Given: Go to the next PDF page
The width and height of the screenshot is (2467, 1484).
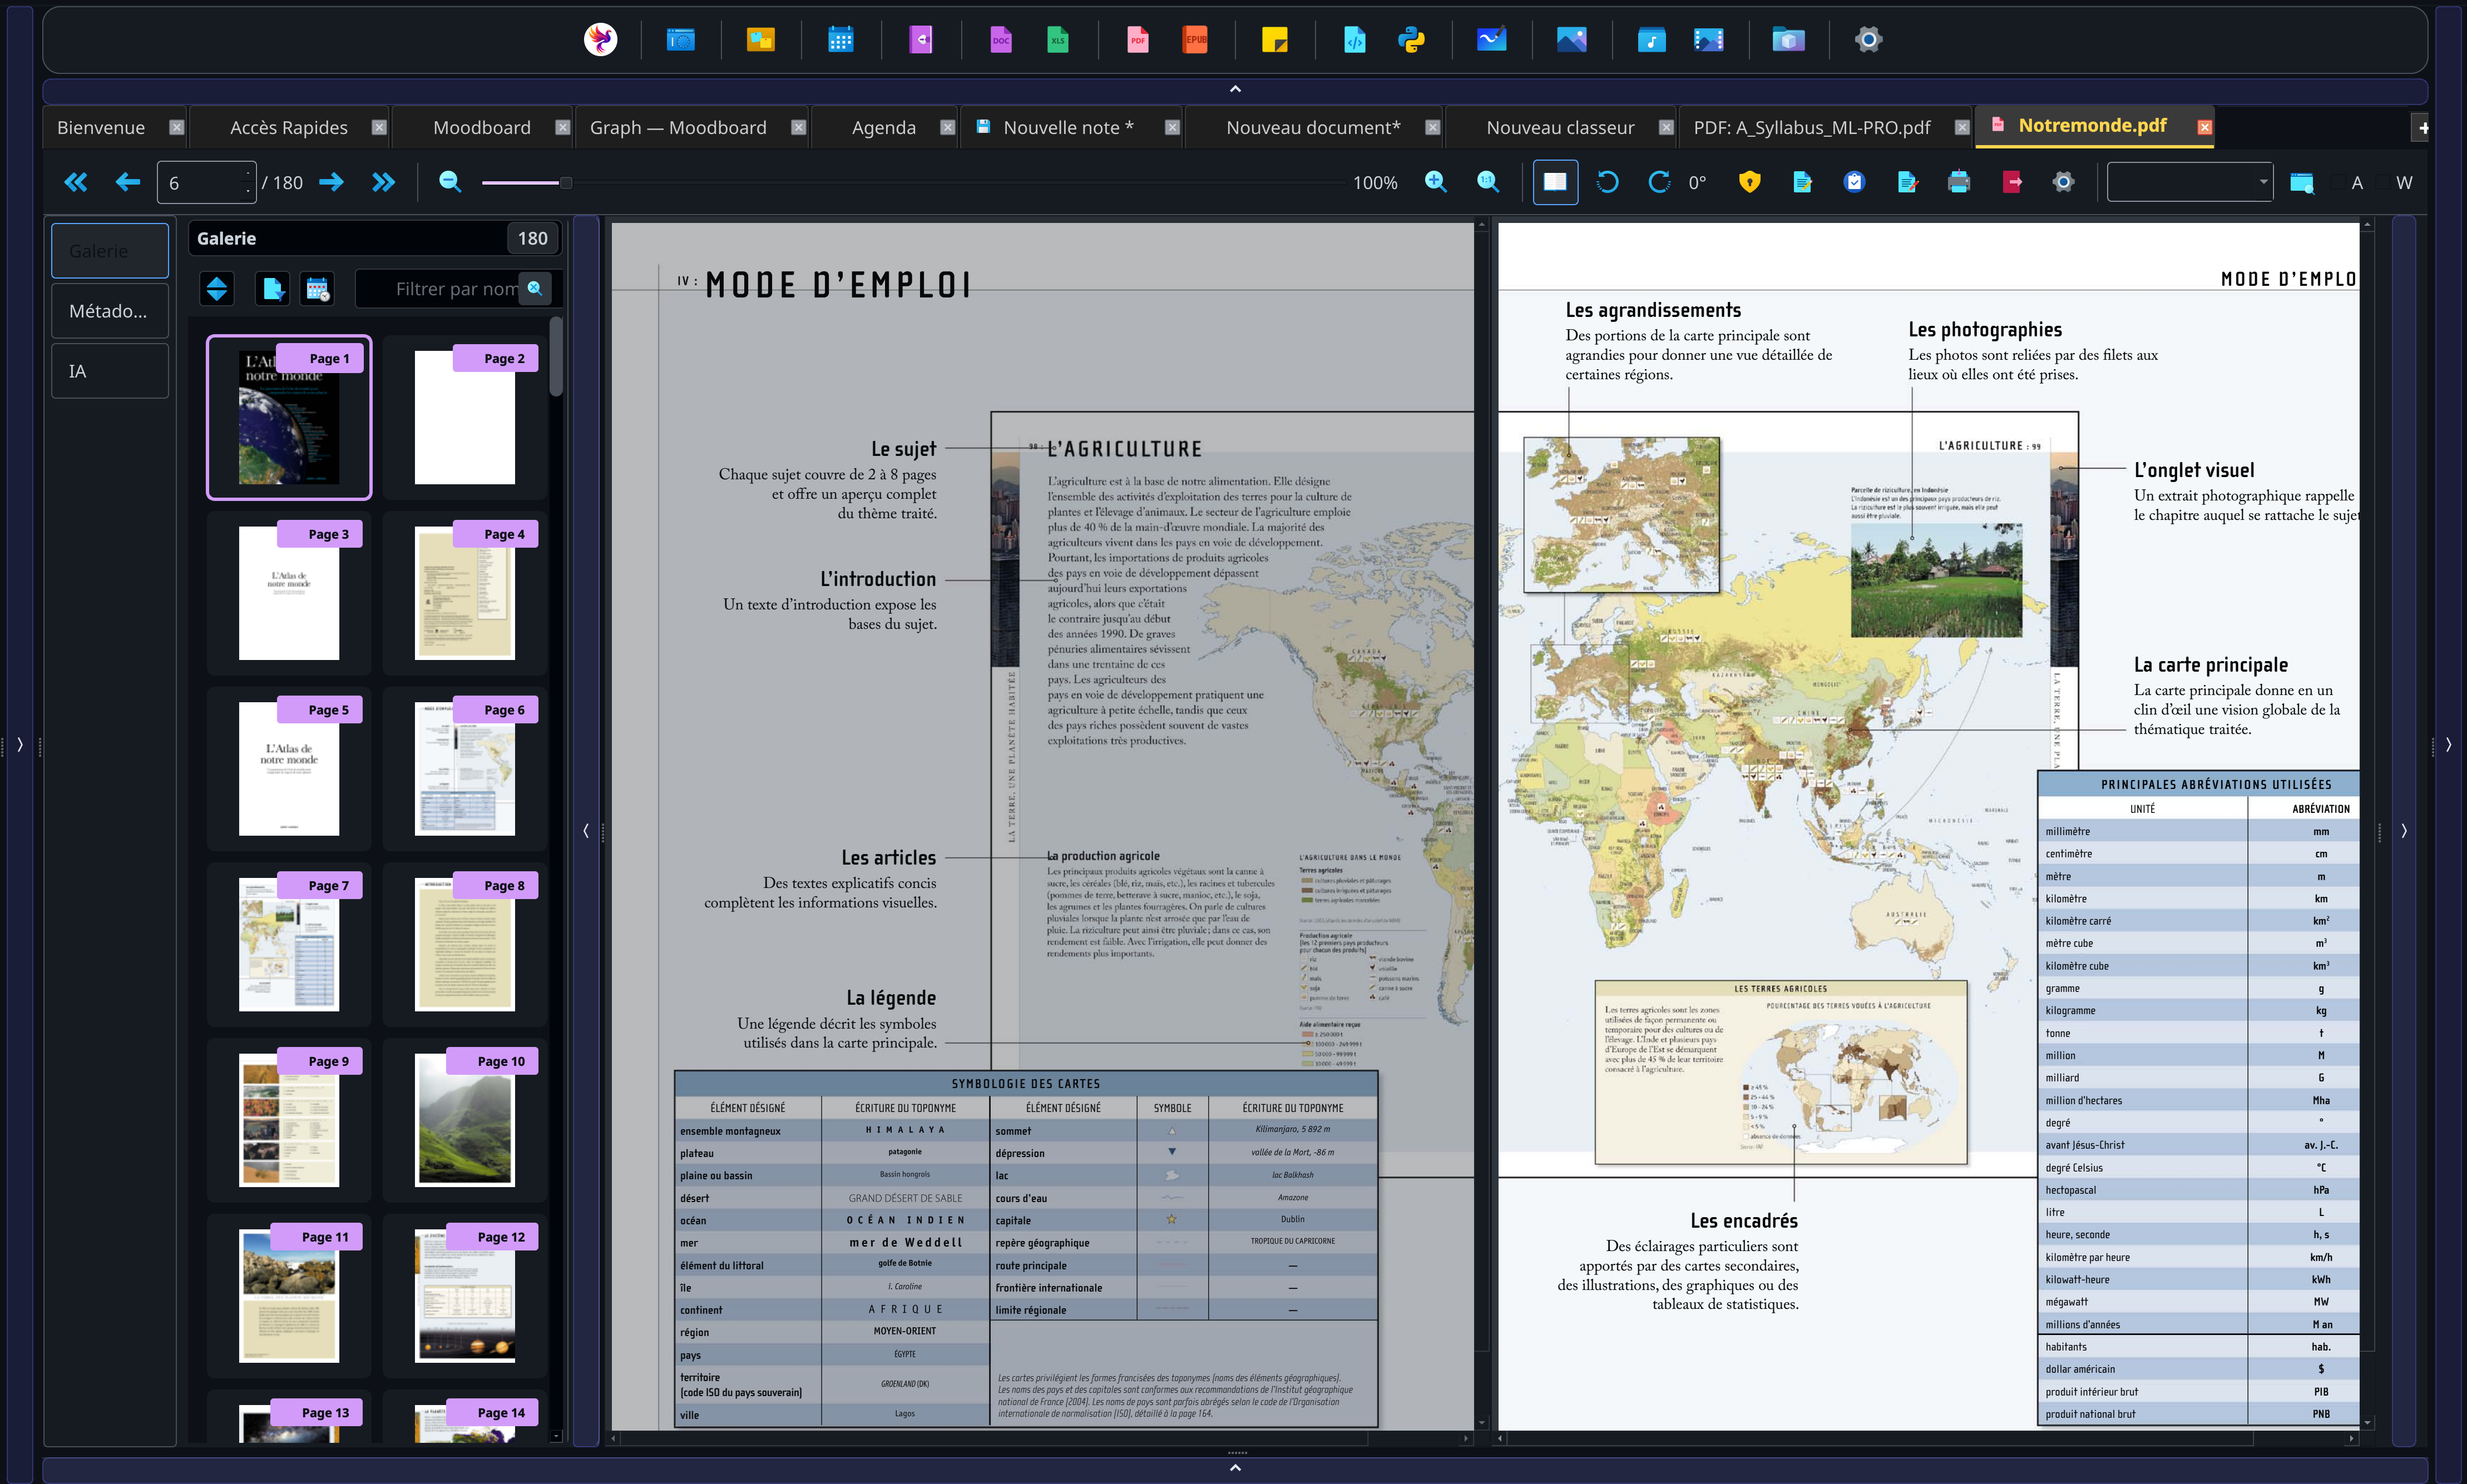Looking at the screenshot, I should click(x=331, y=182).
